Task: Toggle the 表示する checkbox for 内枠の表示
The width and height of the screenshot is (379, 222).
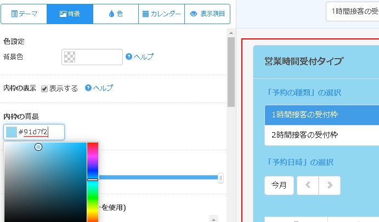Action: 44,89
